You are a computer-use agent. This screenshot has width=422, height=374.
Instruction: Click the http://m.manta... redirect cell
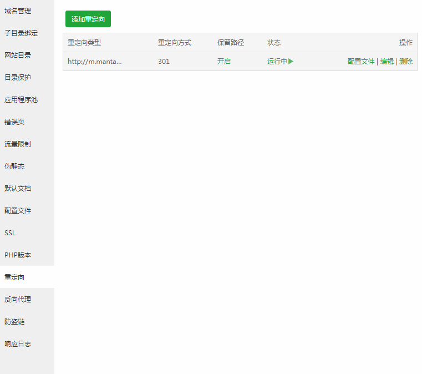(95, 62)
